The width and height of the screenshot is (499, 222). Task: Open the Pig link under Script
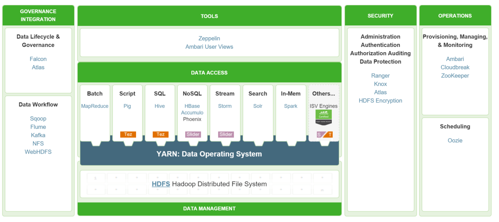pos(127,106)
